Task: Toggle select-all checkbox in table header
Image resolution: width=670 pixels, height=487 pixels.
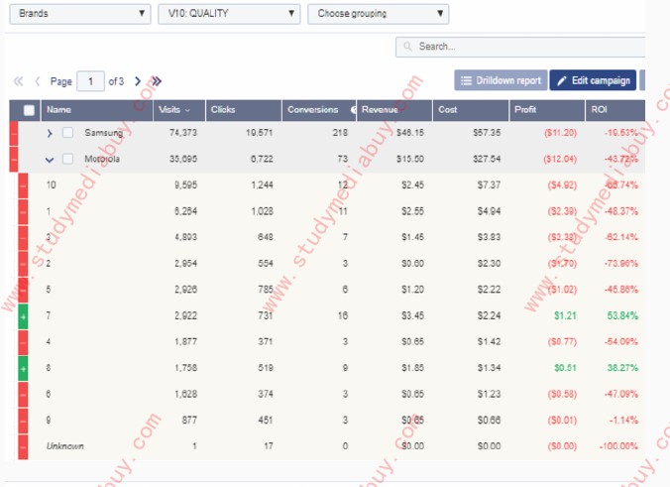Action: tap(29, 110)
